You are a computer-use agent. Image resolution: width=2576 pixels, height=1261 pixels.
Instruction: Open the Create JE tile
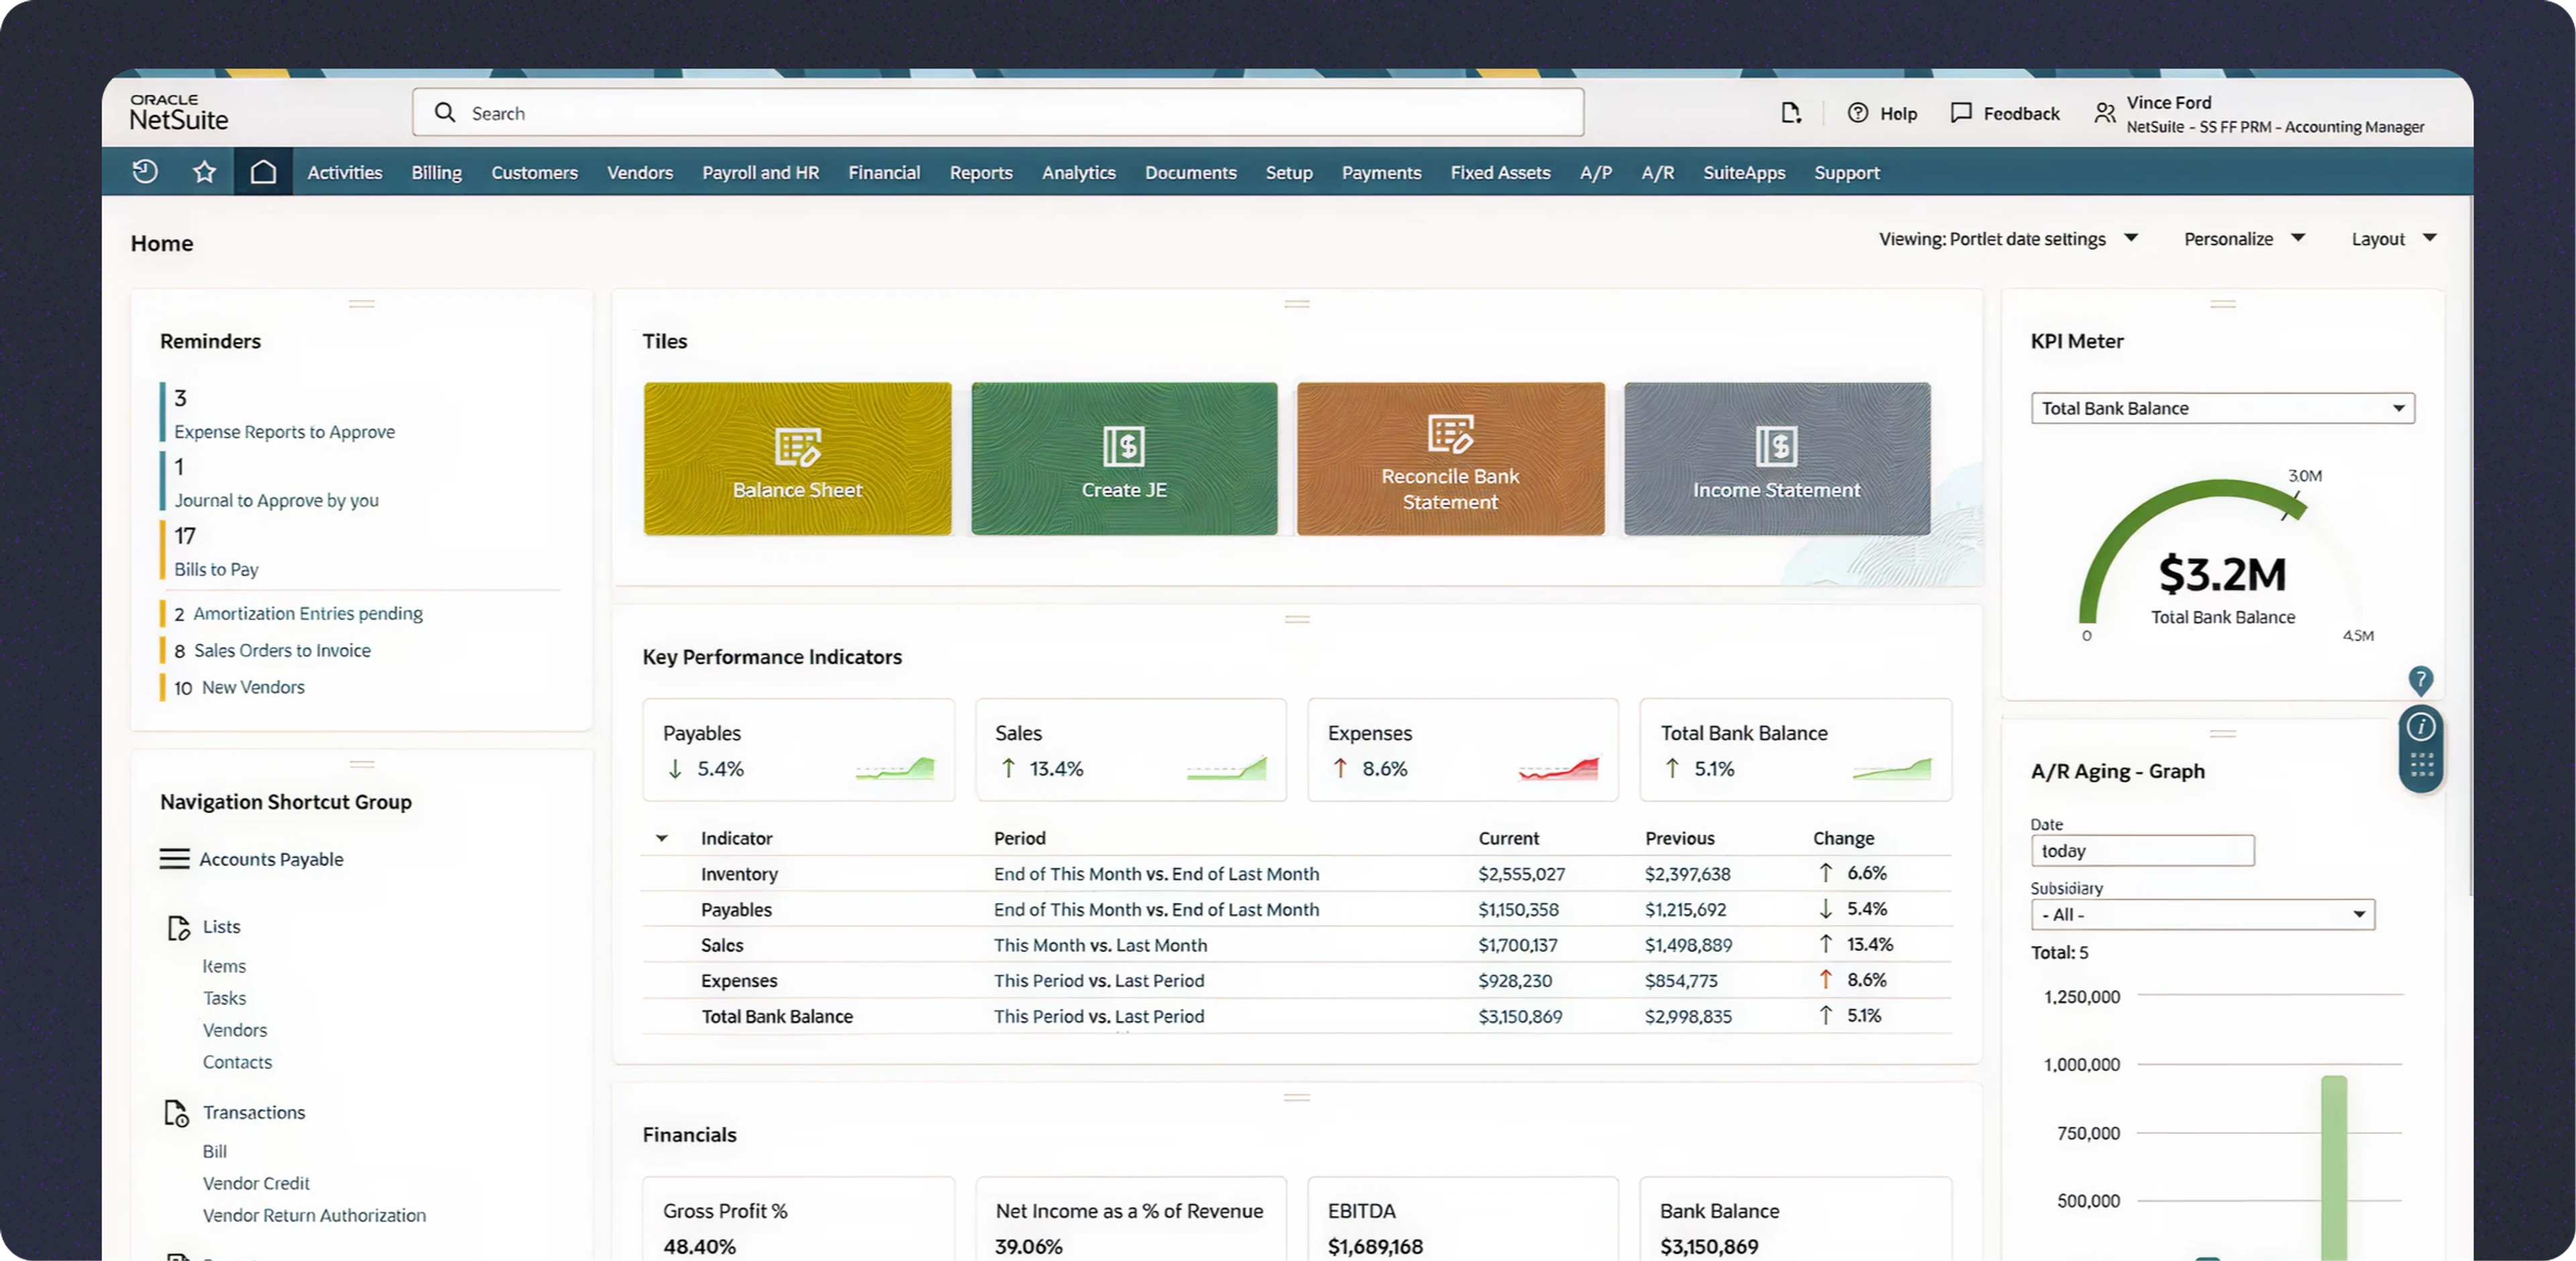point(1124,459)
